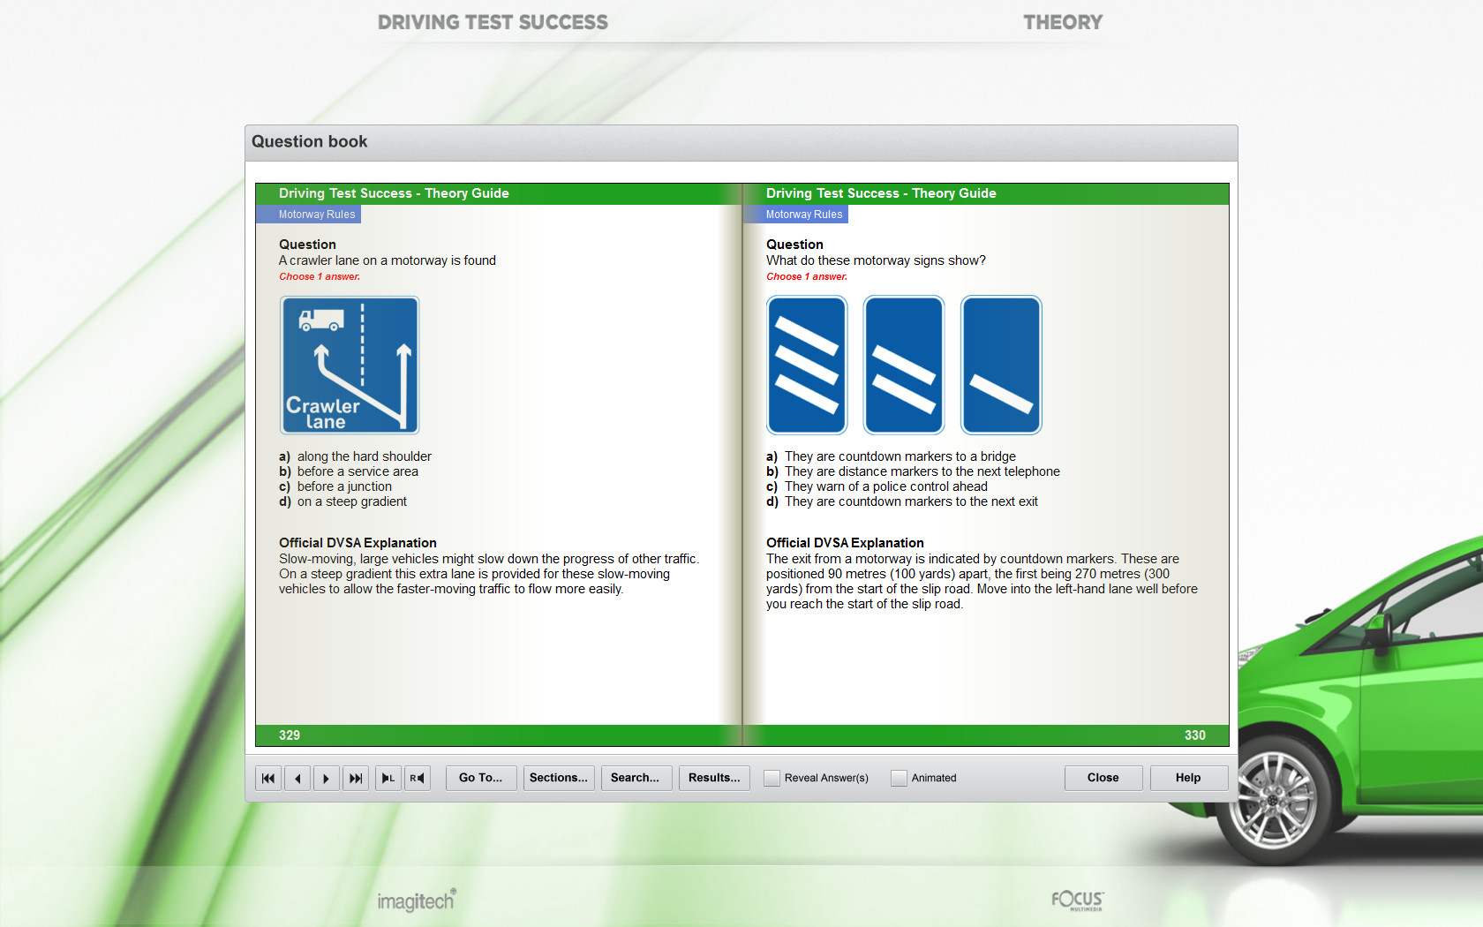Turn on the Animated option

tap(899, 778)
